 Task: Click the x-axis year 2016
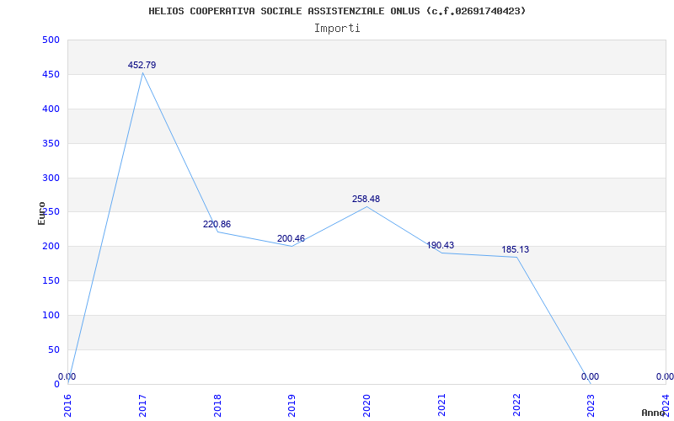coord(67,405)
